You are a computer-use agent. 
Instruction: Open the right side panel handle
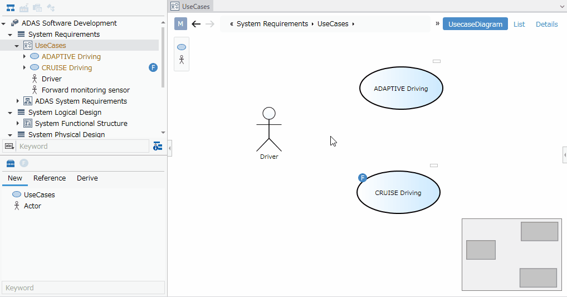(x=565, y=155)
